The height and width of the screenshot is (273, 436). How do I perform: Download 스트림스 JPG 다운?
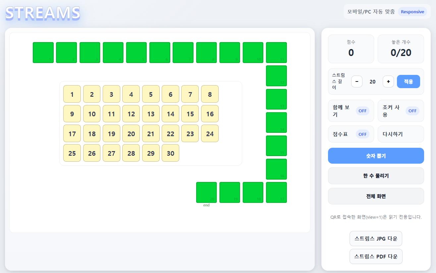pyautogui.click(x=376, y=239)
